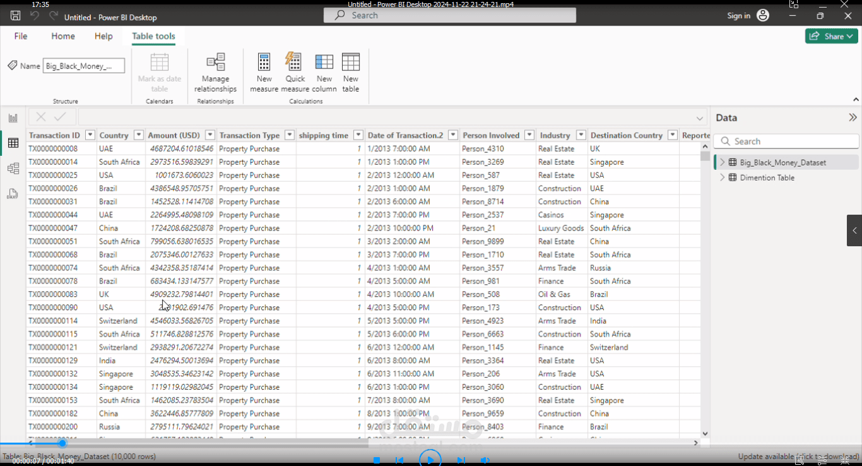Click the table Name input field
The width and height of the screenshot is (862, 466).
[84, 66]
